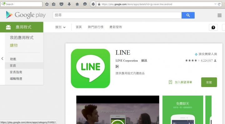Click the Google Play logo
This screenshot has width=225, height=124.
pos(26,15)
